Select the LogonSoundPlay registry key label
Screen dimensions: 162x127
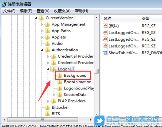click(79, 88)
